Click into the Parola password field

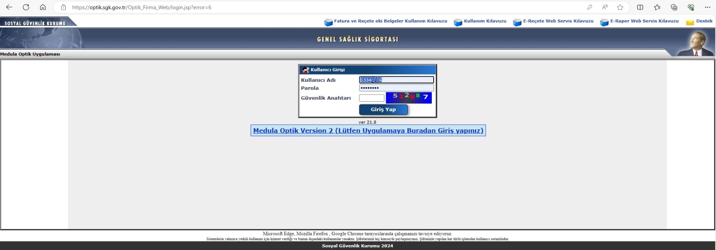tap(396, 88)
